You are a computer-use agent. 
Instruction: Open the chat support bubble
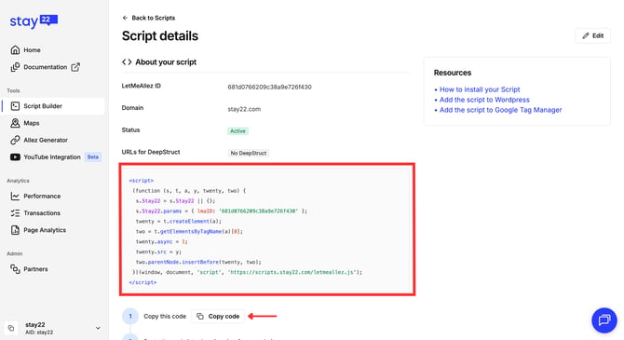coord(604,320)
